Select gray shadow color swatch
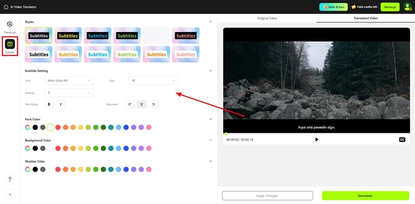This screenshot has width=415, height=204. click(x=43, y=170)
